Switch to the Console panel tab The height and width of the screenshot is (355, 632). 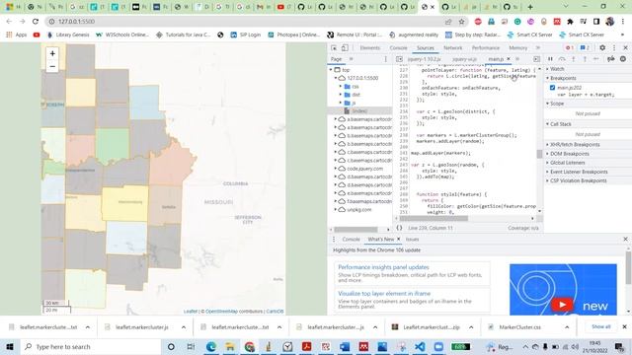[x=398, y=48]
